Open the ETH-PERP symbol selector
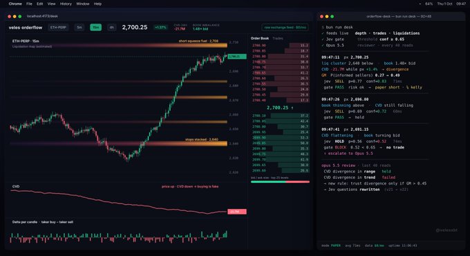This screenshot has height=256, width=470. [x=58, y=27]
